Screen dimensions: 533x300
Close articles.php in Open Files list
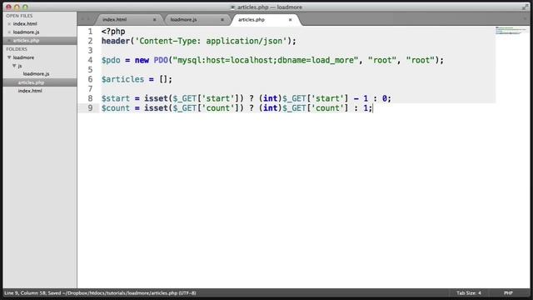click(x=9, y=41)
